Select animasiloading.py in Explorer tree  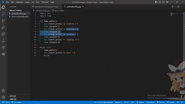click(18, 14)
